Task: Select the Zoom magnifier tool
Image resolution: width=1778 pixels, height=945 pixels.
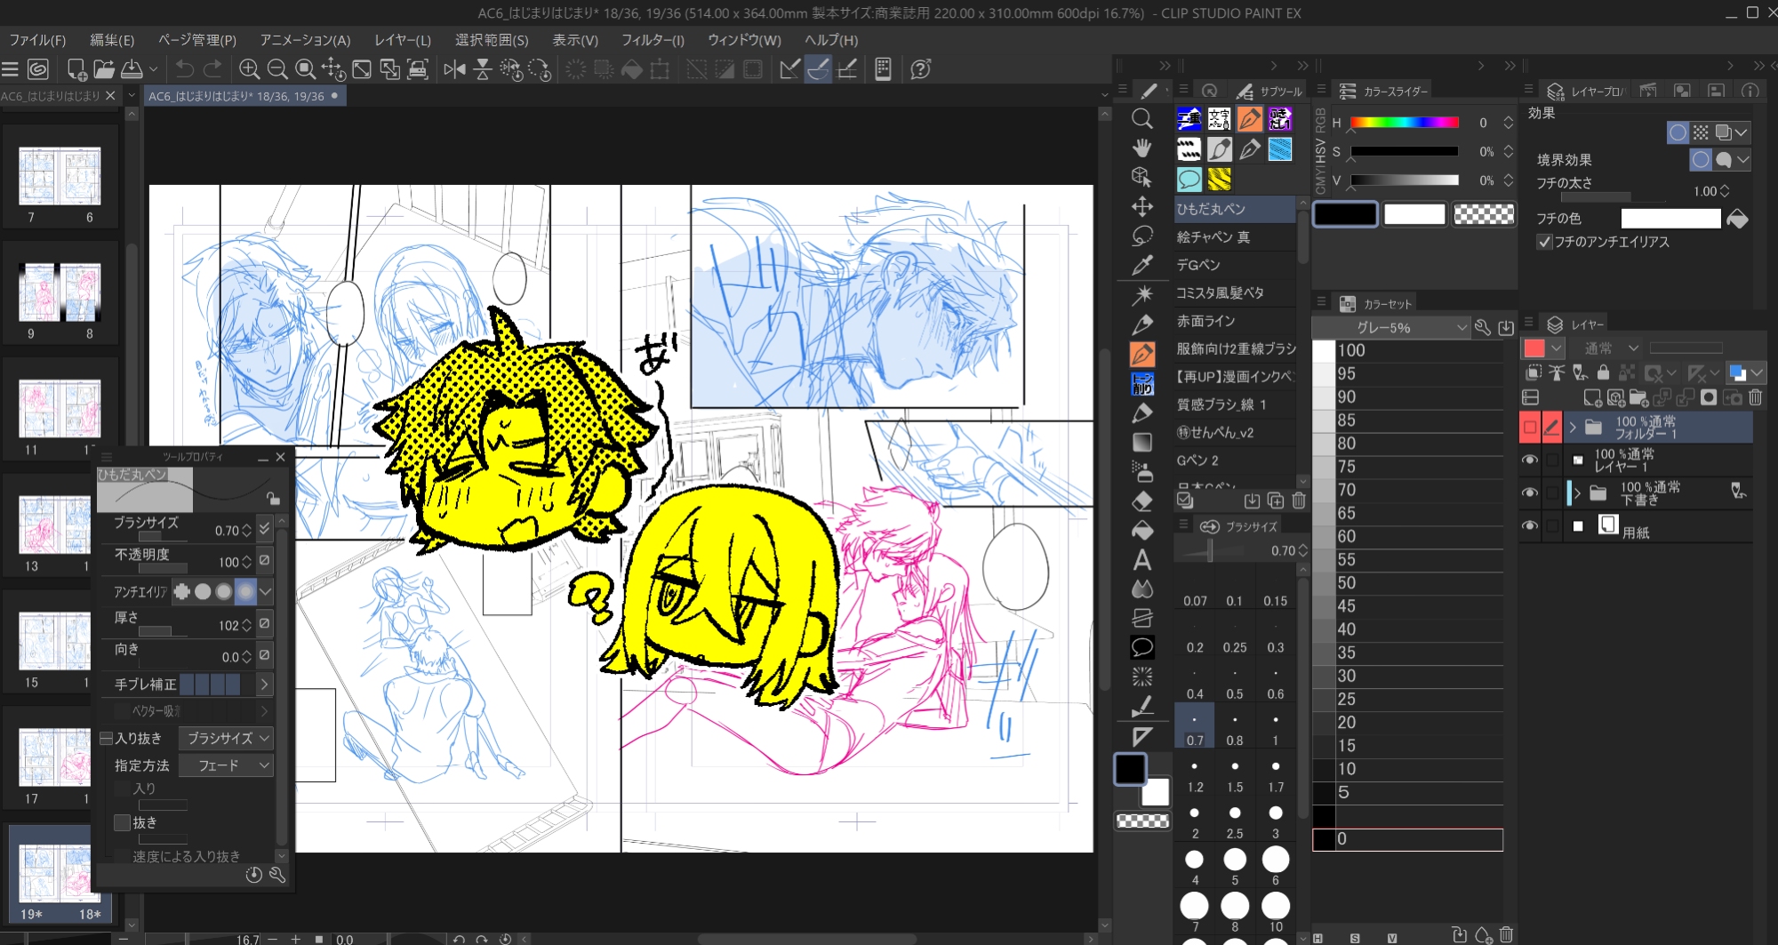Action: [1142, 119]
